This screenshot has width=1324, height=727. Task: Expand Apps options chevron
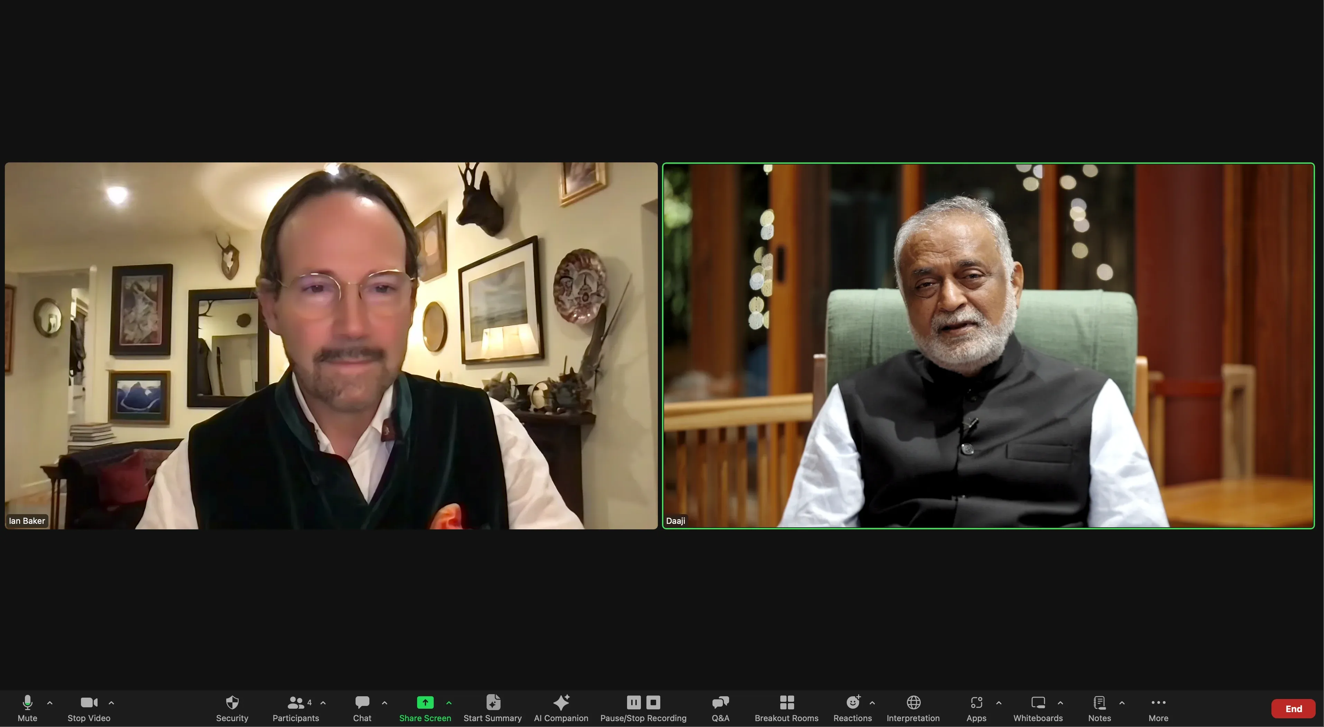[x=999, y=703]
